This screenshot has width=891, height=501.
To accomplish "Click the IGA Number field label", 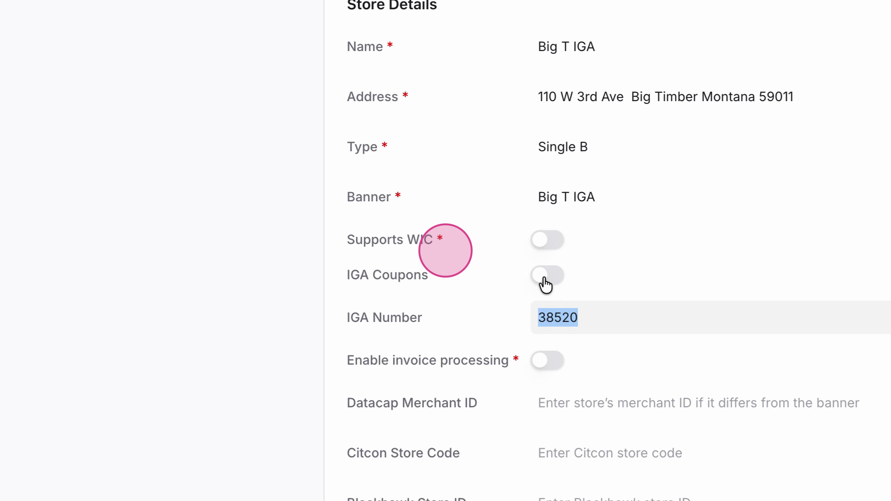I will (x=384, y=317).
